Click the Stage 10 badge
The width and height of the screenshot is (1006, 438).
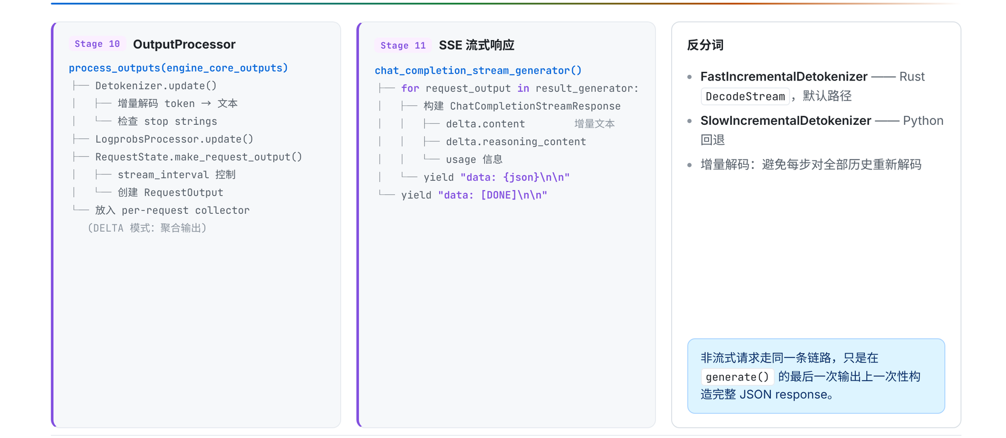[x=97, y=44]
